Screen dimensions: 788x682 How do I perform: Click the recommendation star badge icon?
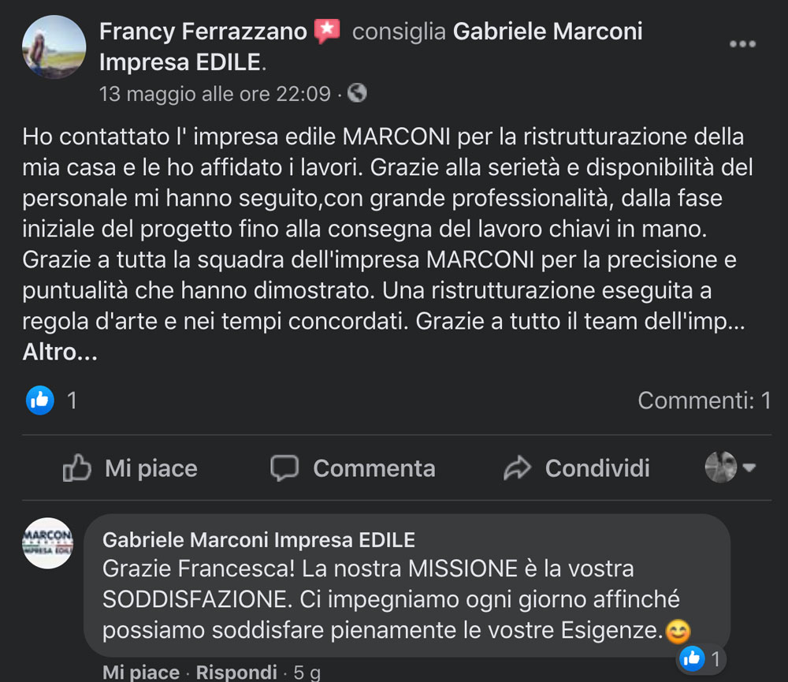coord(327,32)
